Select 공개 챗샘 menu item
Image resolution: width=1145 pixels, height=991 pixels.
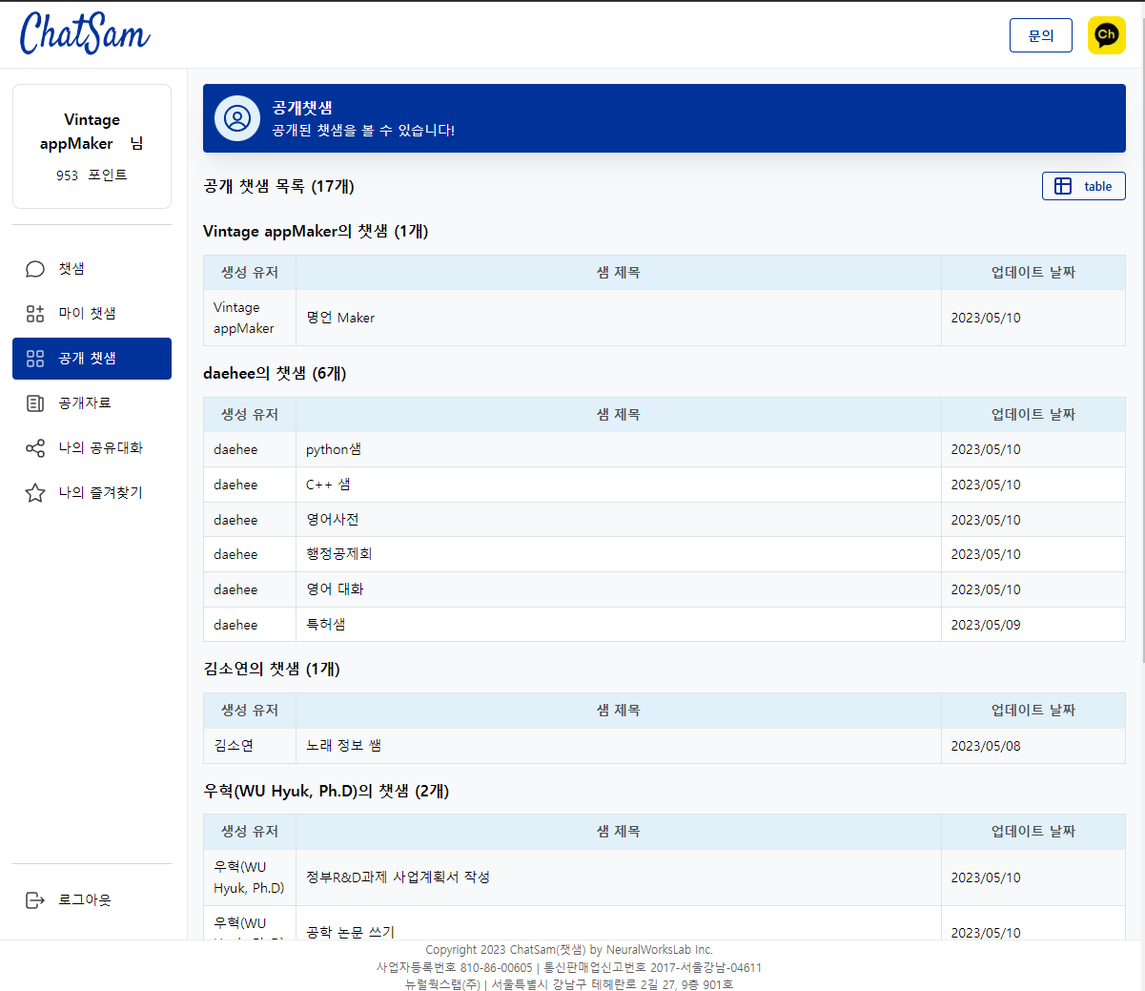92,359
